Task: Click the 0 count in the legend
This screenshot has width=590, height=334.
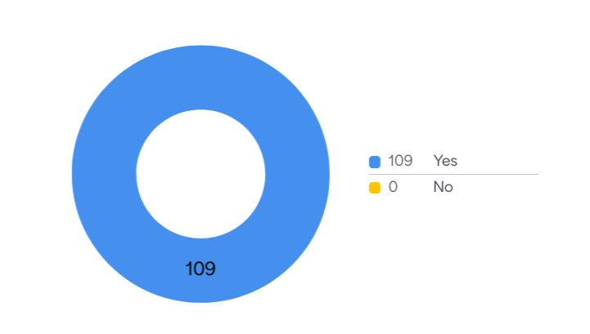Action: coord(393,187)
